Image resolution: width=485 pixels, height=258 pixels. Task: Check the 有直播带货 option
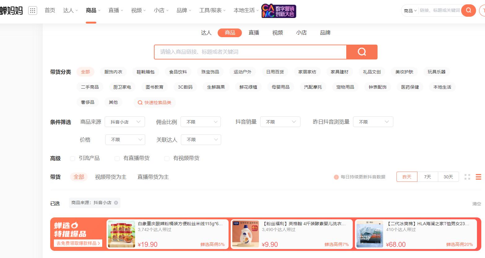tap(117, 158)
